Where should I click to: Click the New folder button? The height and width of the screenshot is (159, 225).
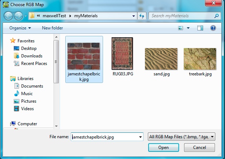point(52,28)
